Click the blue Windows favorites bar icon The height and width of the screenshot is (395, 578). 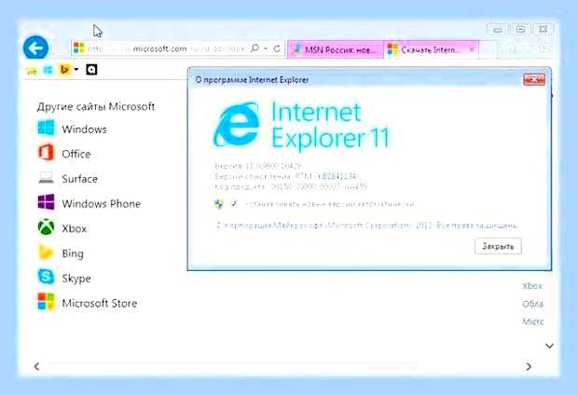pyautogui.click(x=48, y=70)
